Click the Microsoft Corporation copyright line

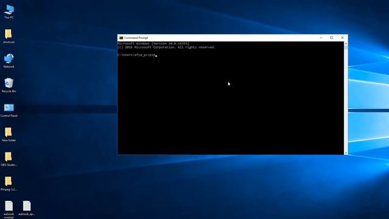[167, 47]
